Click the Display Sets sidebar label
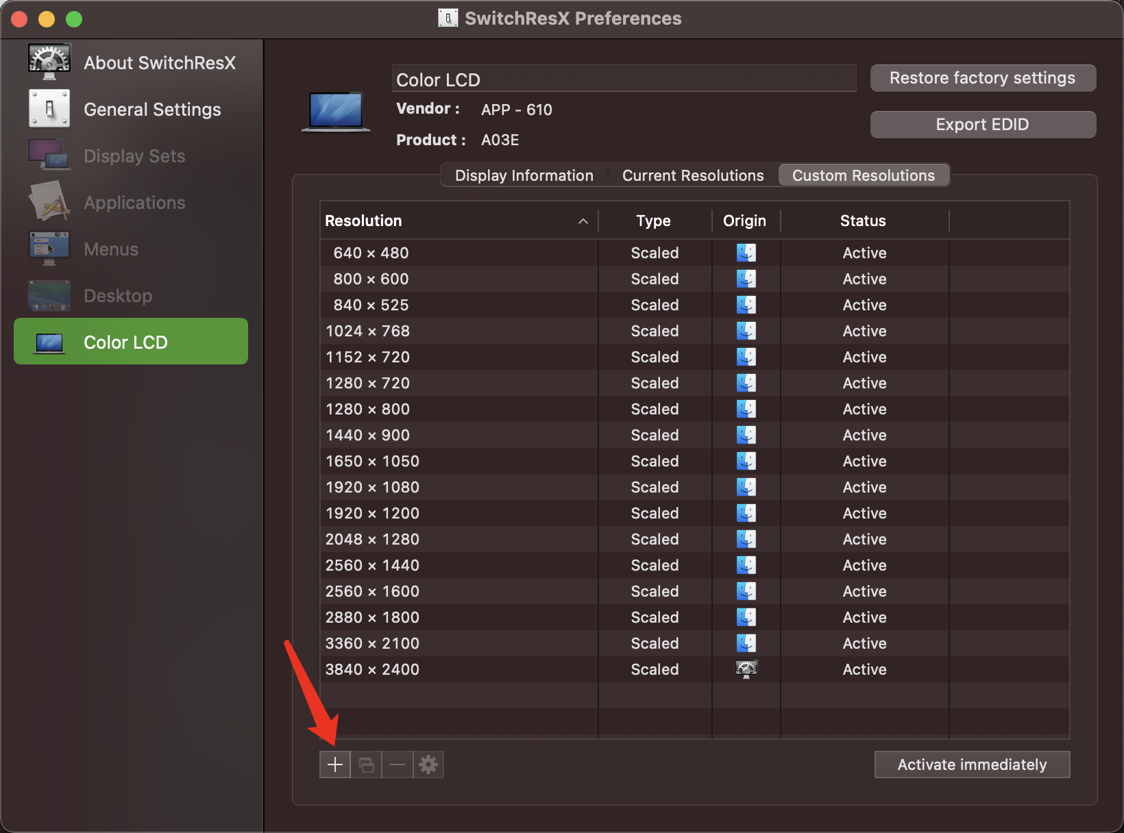This screenshot has height=833, width=1124. 134,156
